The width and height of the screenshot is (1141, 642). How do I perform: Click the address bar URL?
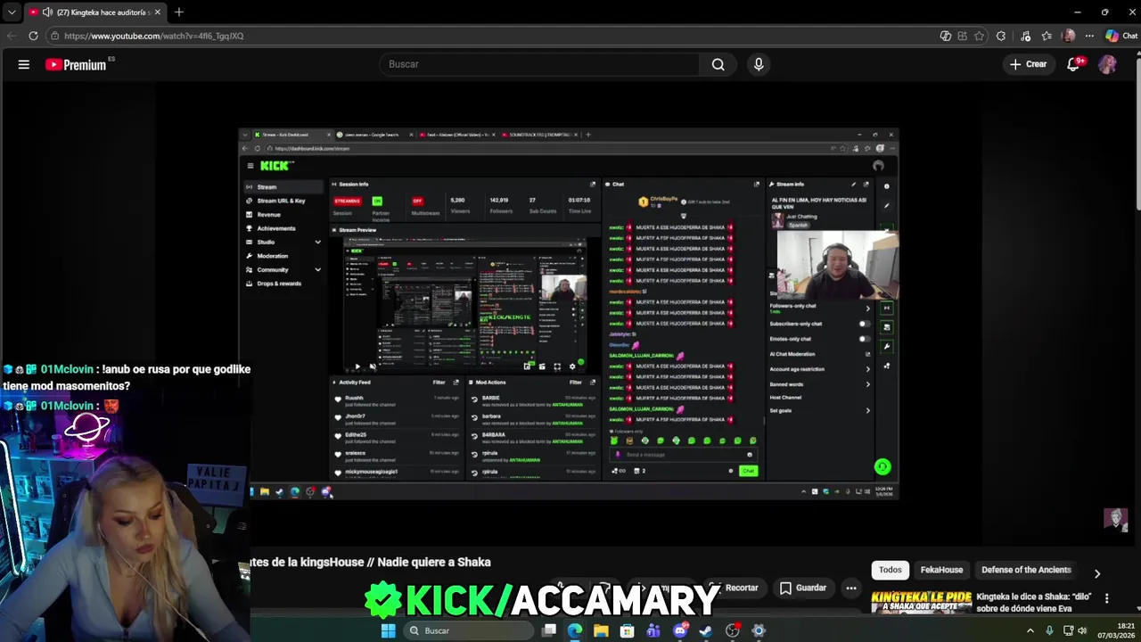pyautogui.click(x=153, y=36)
